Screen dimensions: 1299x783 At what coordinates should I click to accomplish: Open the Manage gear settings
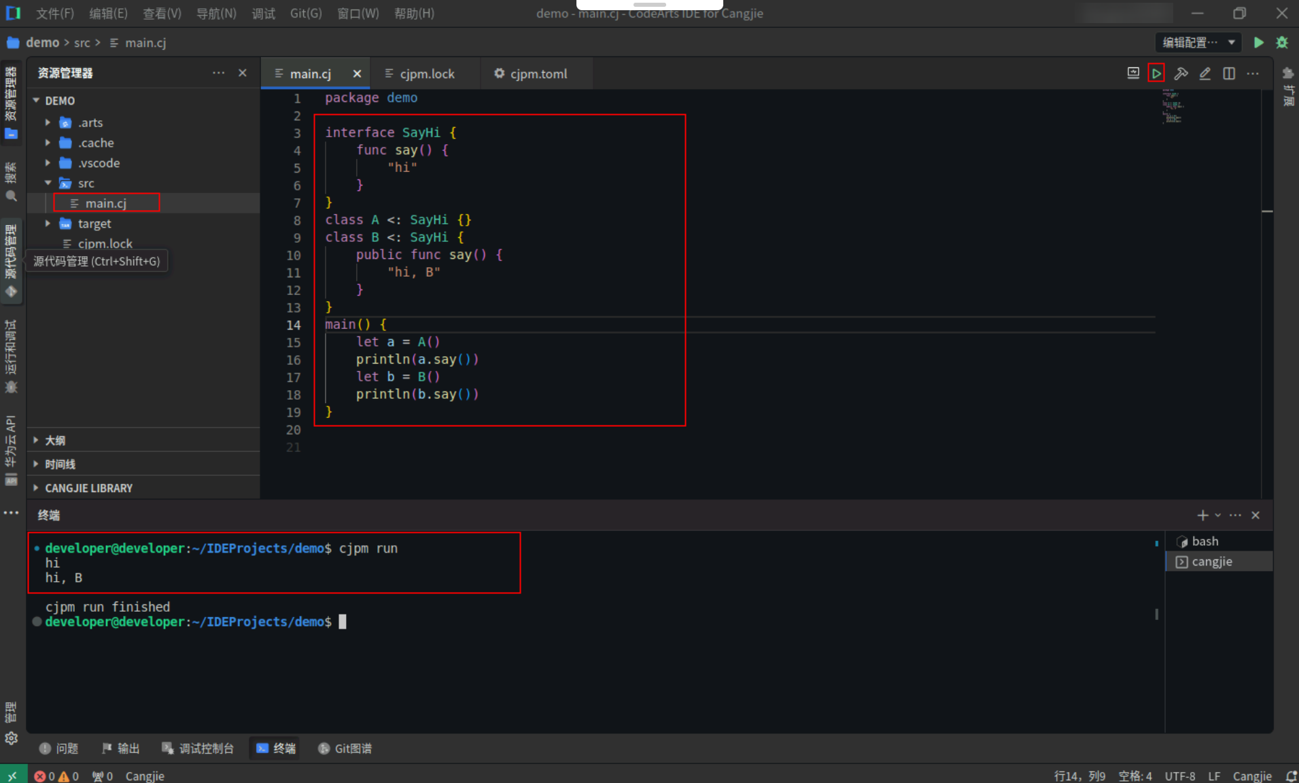11,737
